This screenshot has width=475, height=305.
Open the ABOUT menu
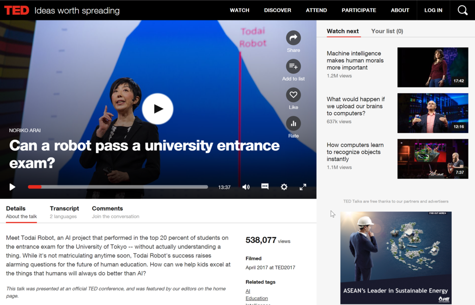400,10
